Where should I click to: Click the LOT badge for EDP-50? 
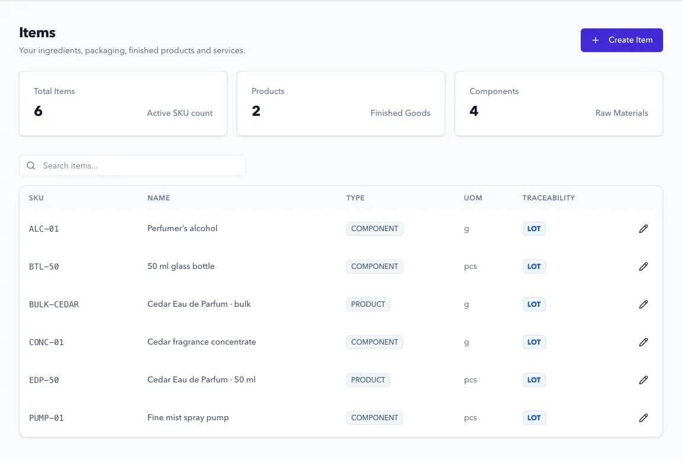pos(534,380)
